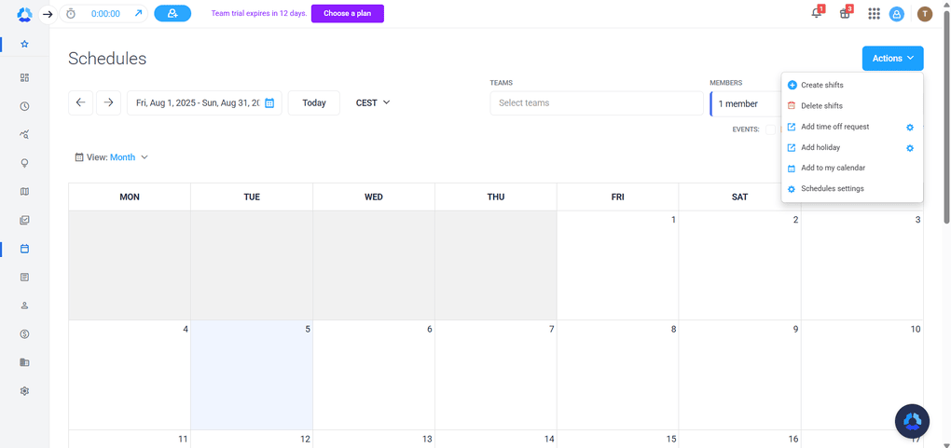
Task: Expand the sidebar with the arrow button
Action: pyautogui.click(x=48, y=14)
